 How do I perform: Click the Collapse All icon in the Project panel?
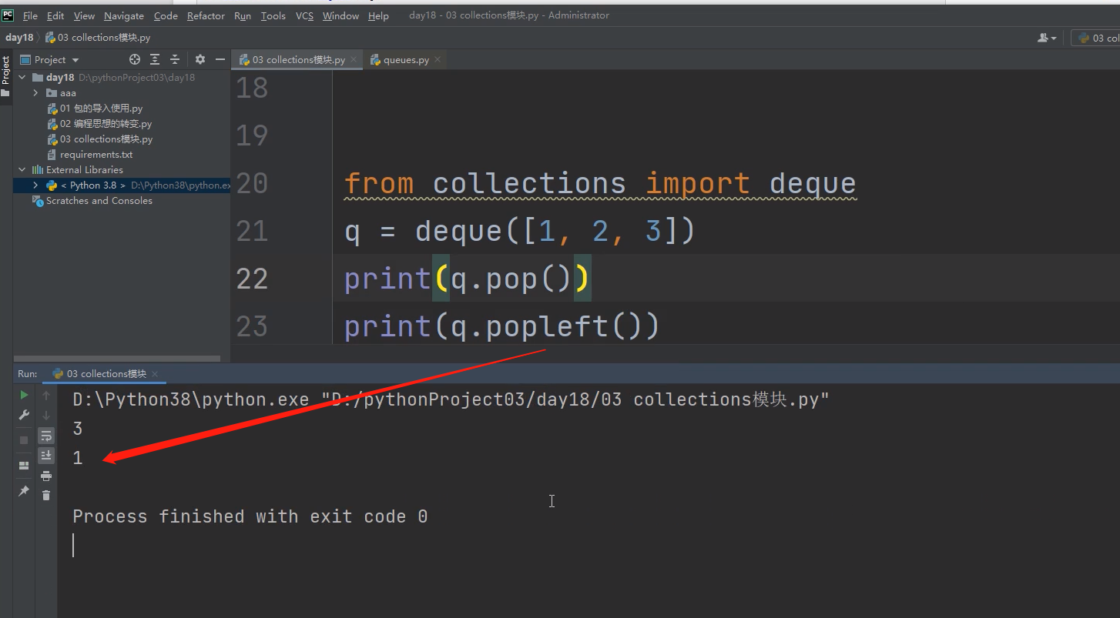tap(175, 59)
